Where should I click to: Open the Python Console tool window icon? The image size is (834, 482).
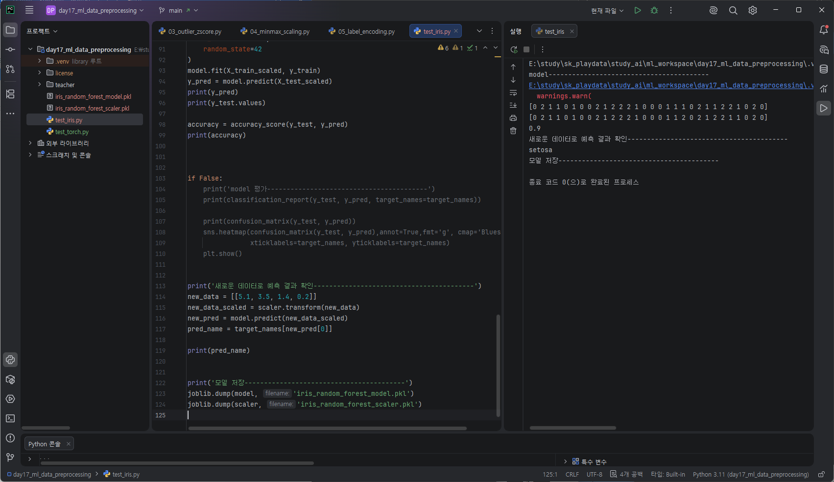[x=10, y=360]
